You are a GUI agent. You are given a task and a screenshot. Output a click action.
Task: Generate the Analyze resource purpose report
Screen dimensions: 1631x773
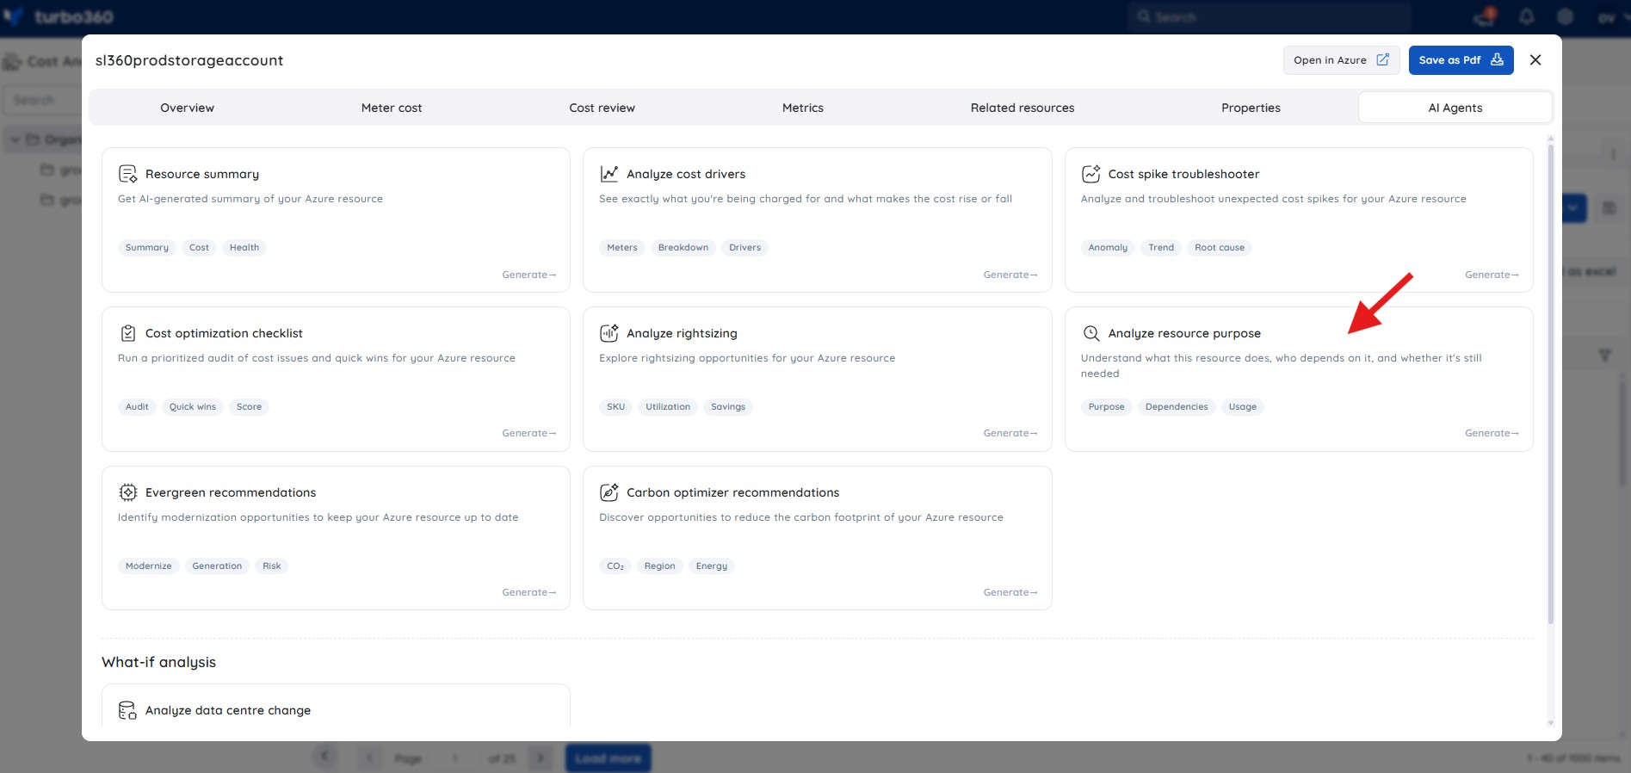click(1492, 433)
